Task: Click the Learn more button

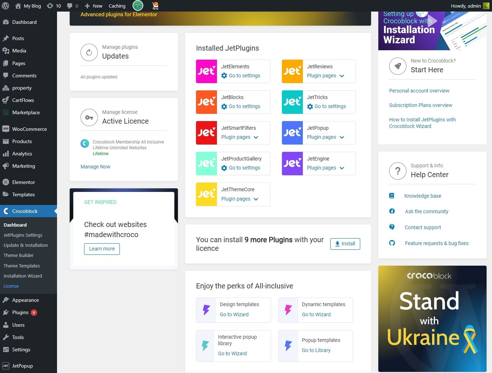Action: coord(102,249)
